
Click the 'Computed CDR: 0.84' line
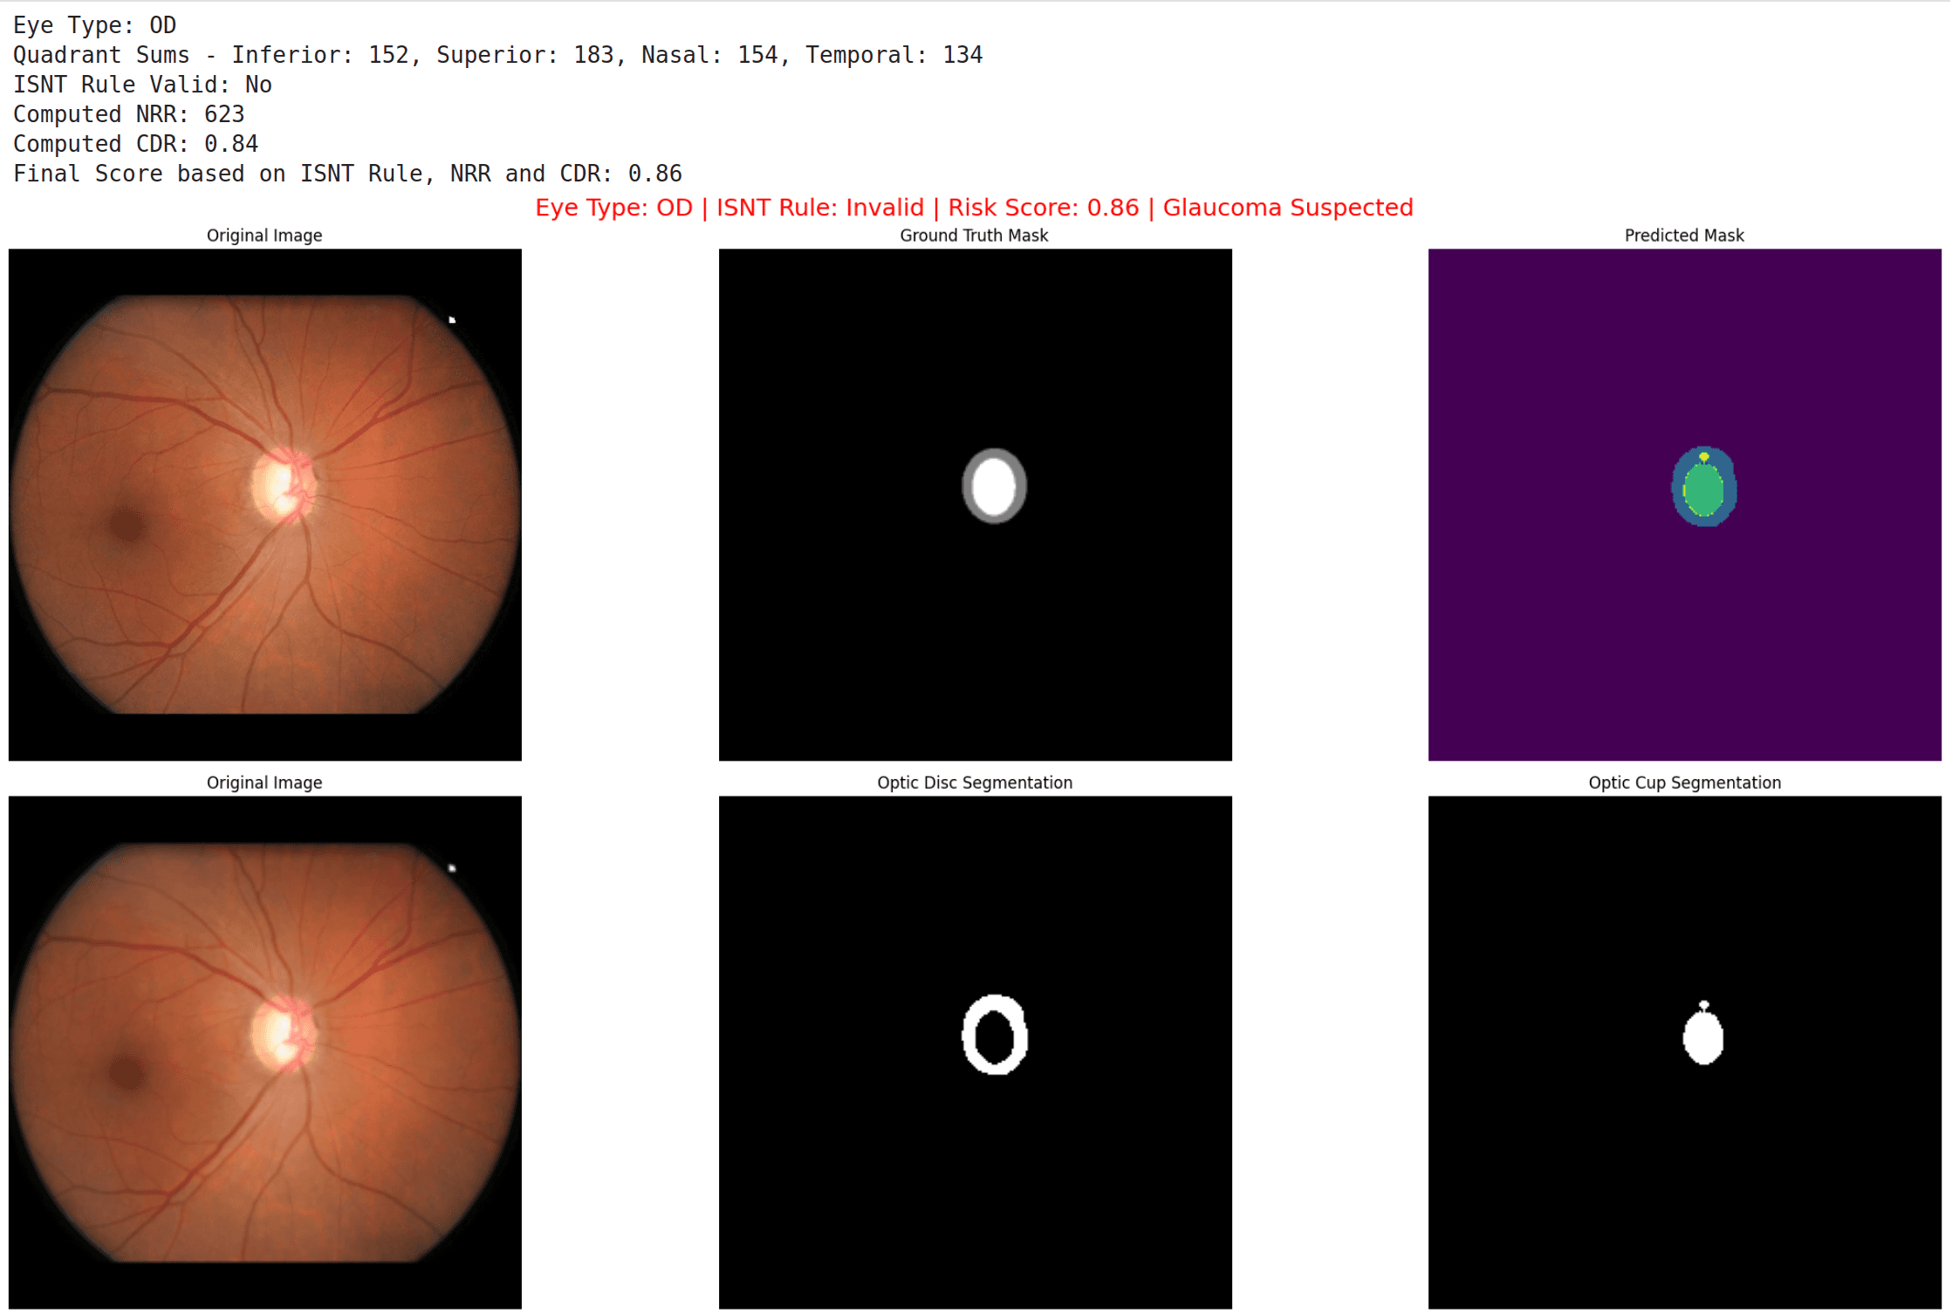pos(135,144)
